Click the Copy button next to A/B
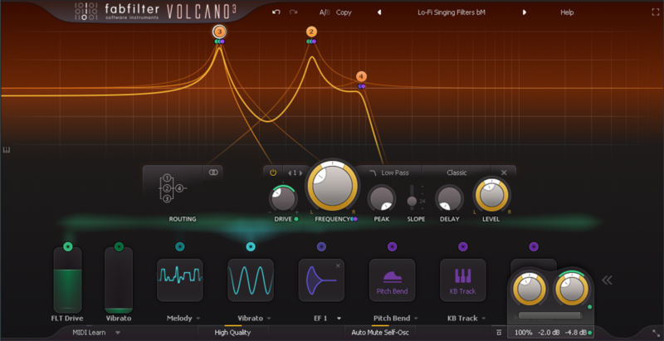Image resolution: width=664 pixels, height=341 pixels. click(x=344, y=12)
